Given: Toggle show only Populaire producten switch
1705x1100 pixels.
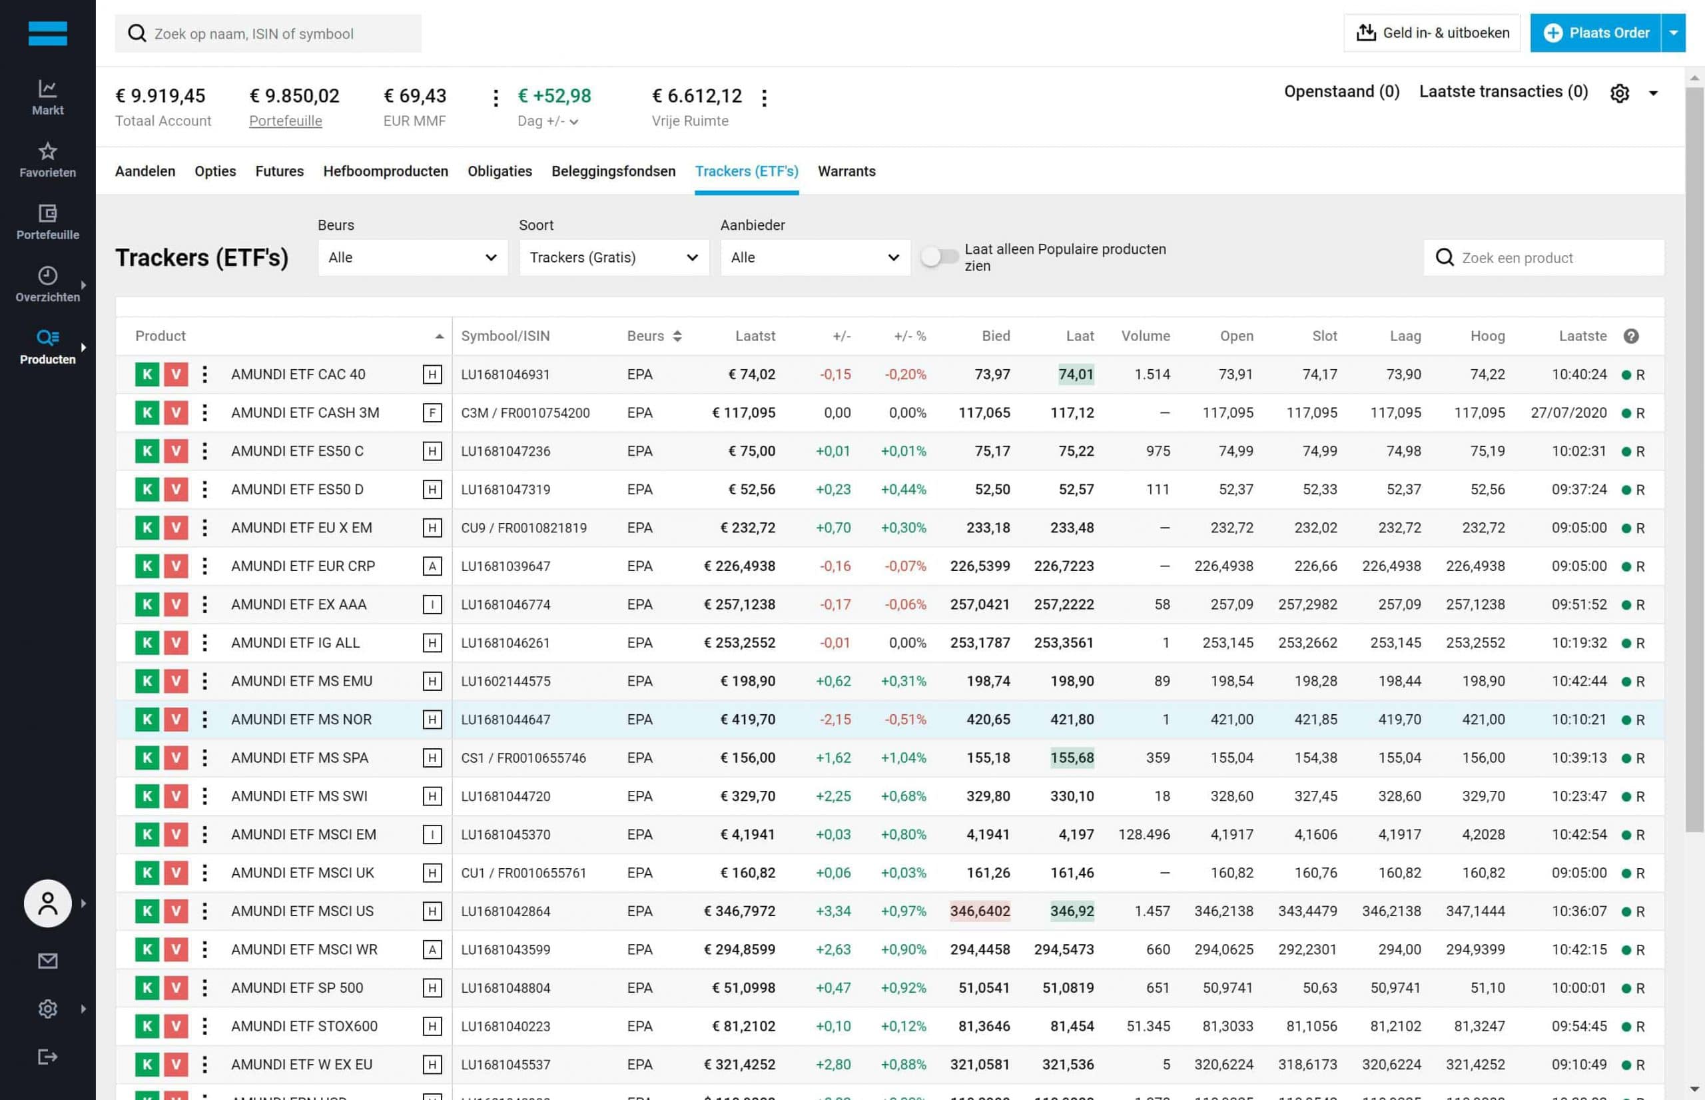Looking at the screenshot, I should click(x=939, y=257).
